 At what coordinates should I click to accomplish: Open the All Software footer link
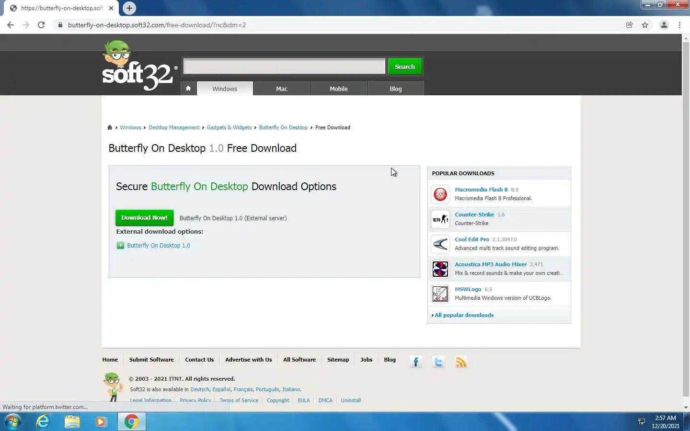299,360
